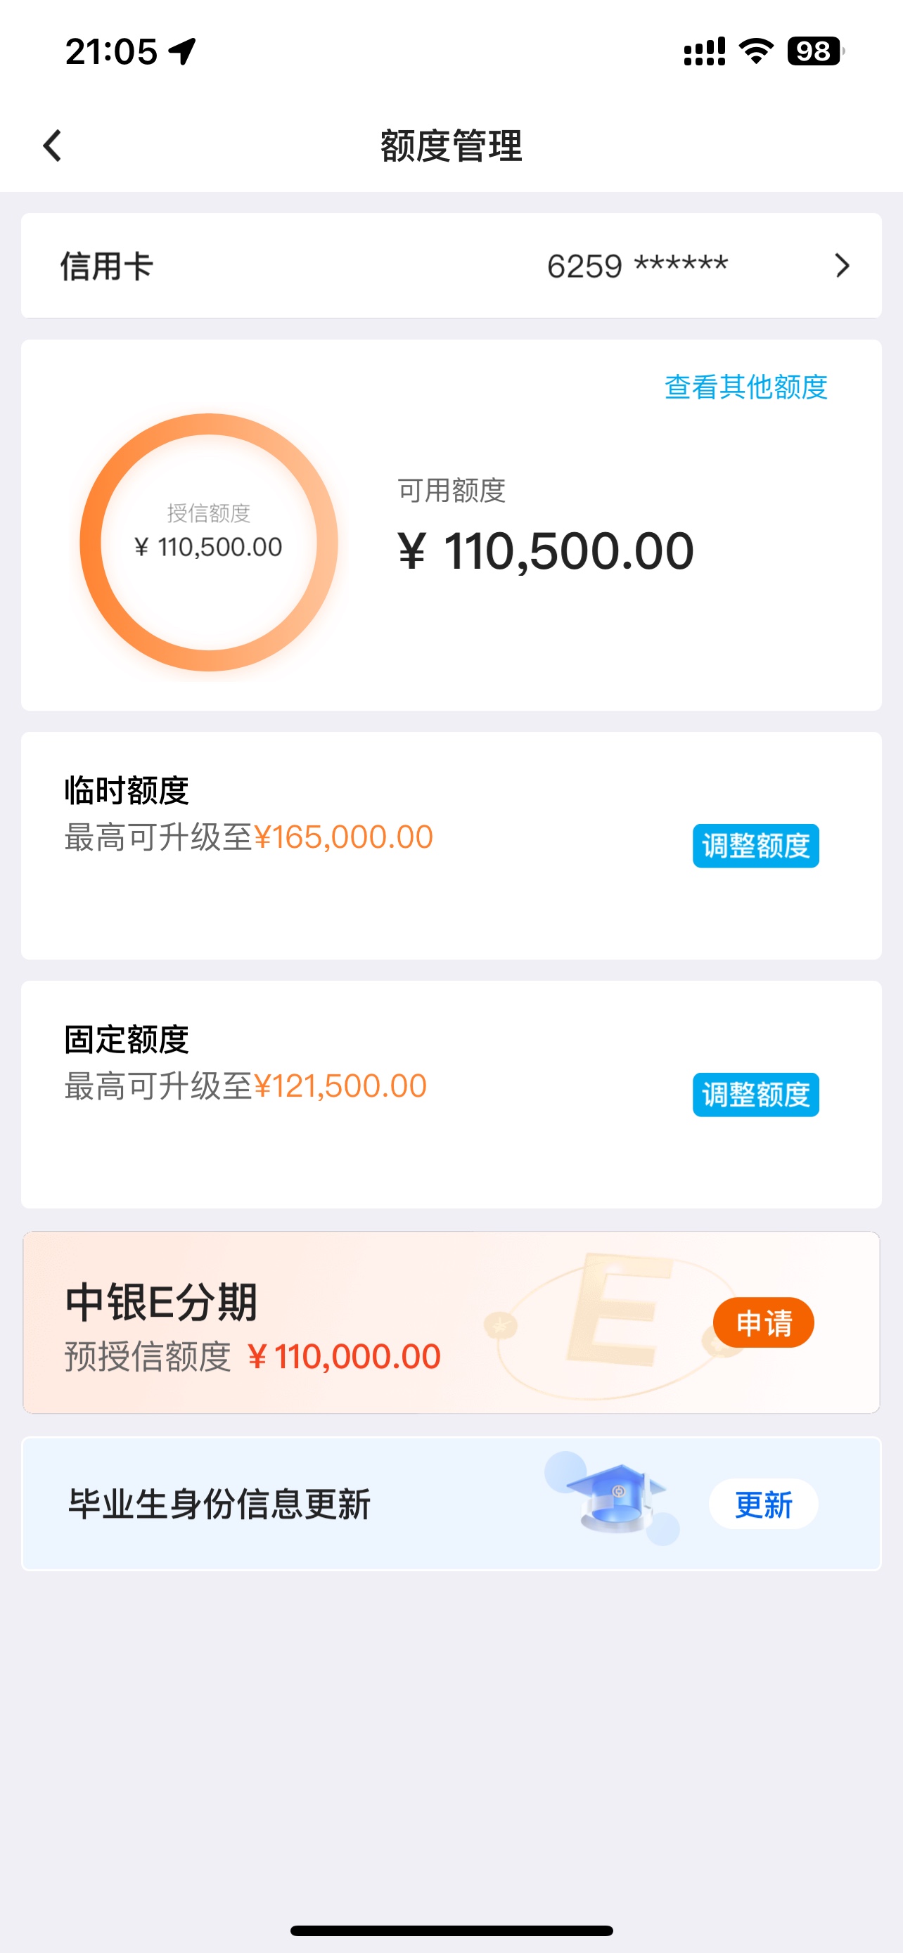The height and width of the screenshot is (1953, 903).
Task: Select the 信用卡 card row
Action: tap(451, 265)
